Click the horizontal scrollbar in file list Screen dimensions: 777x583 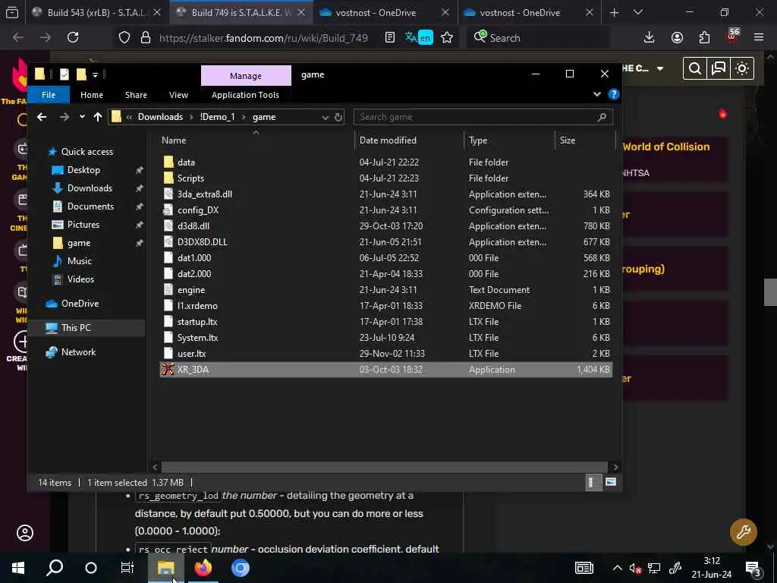click(385, 467)
